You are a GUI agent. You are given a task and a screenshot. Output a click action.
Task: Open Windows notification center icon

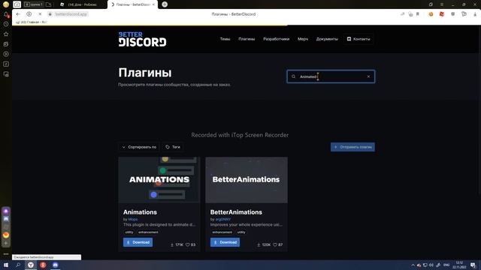(473, 265)
